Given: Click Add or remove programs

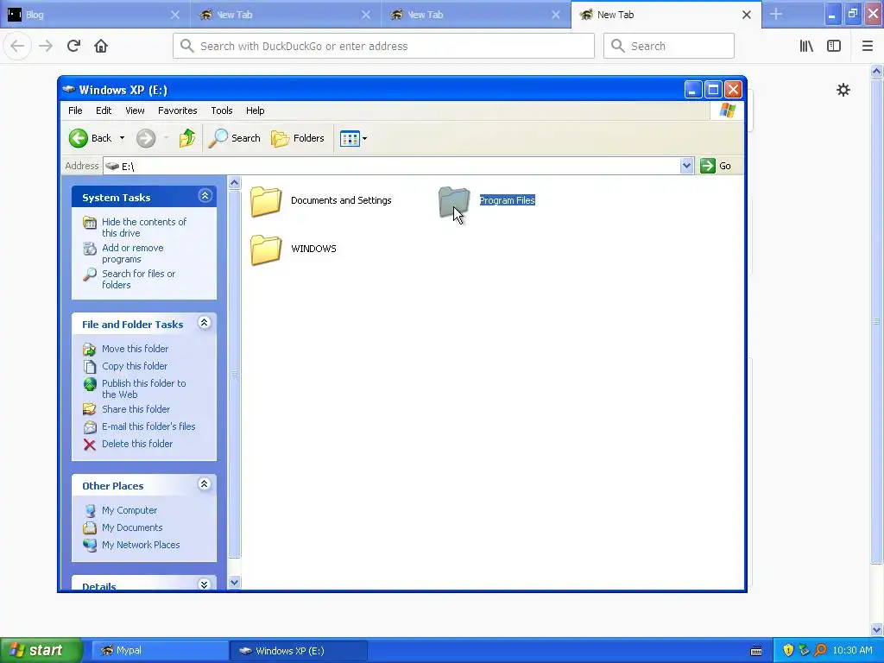Looking at the screenshot, I should [x=132, y=253].
